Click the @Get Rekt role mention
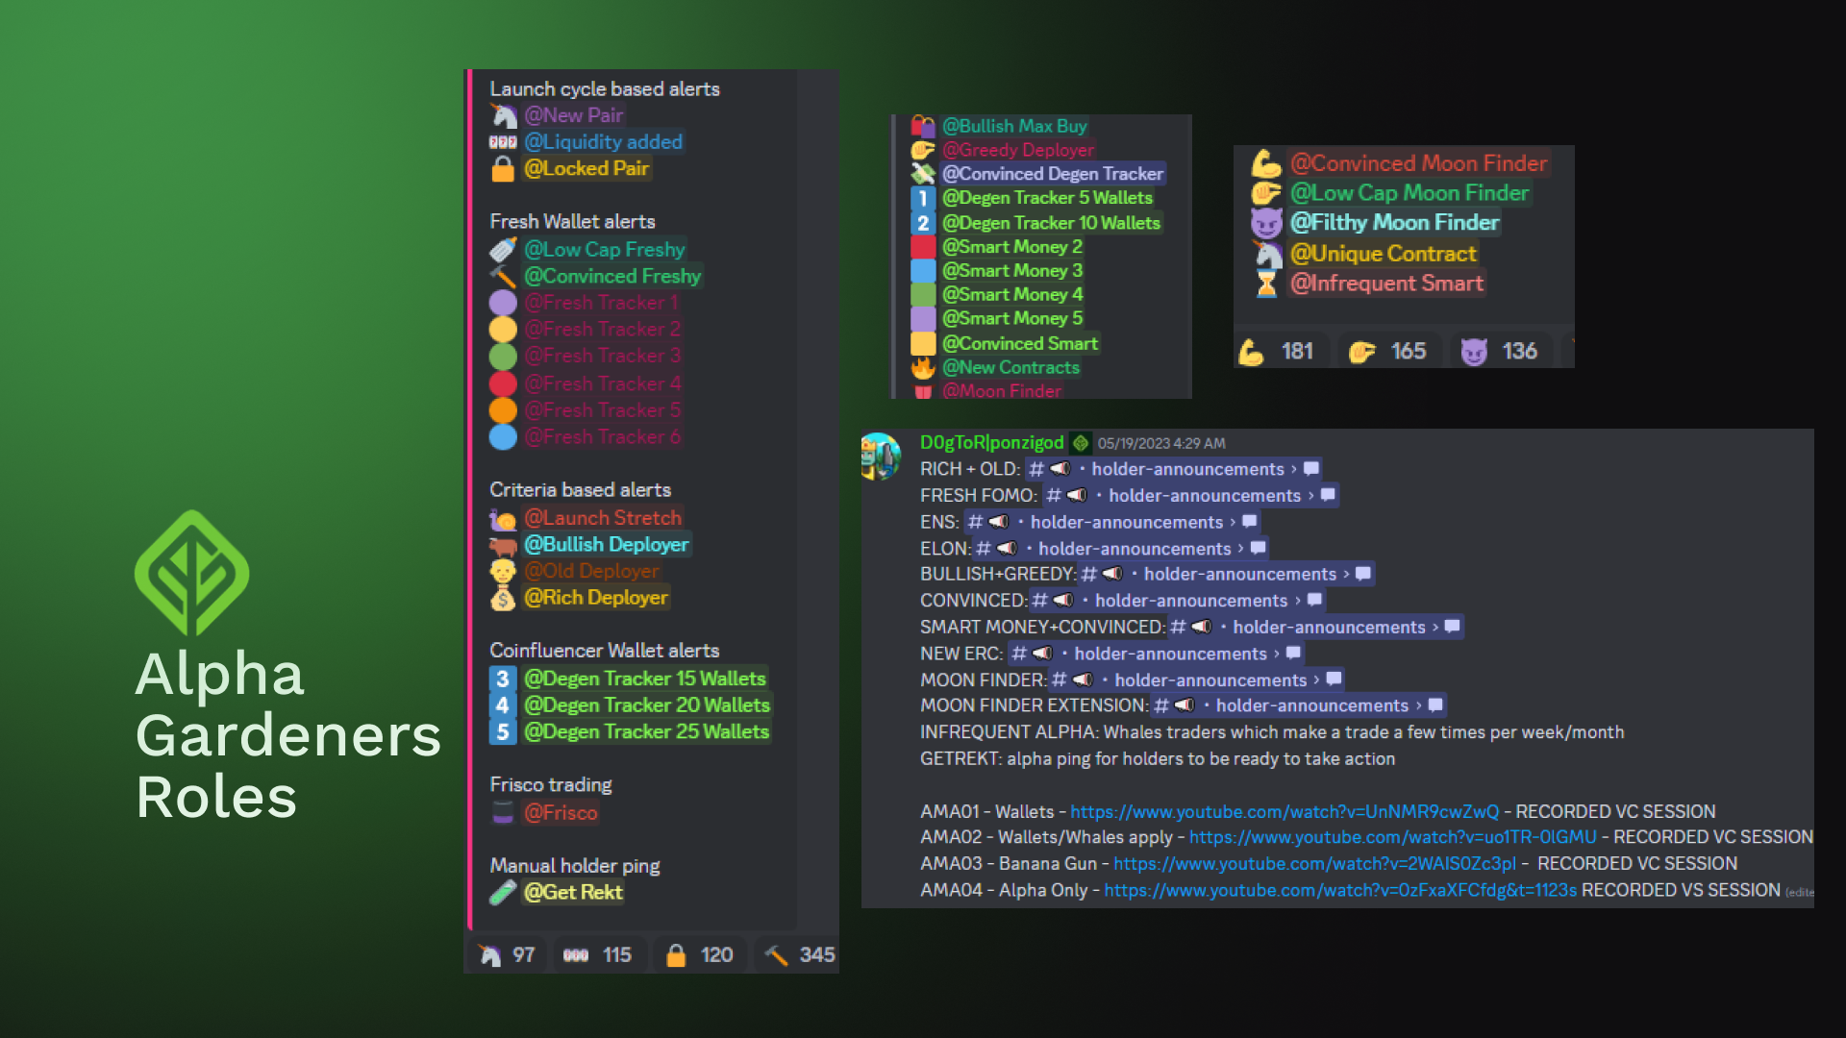Screen dimensions: 1846x1038 coord(573,892)
